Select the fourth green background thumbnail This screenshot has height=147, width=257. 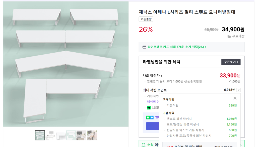click(x=71, y=135)
